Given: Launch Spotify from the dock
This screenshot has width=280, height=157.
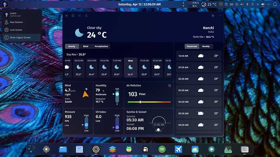Looking at the screenshot, I should click(162, 149).
